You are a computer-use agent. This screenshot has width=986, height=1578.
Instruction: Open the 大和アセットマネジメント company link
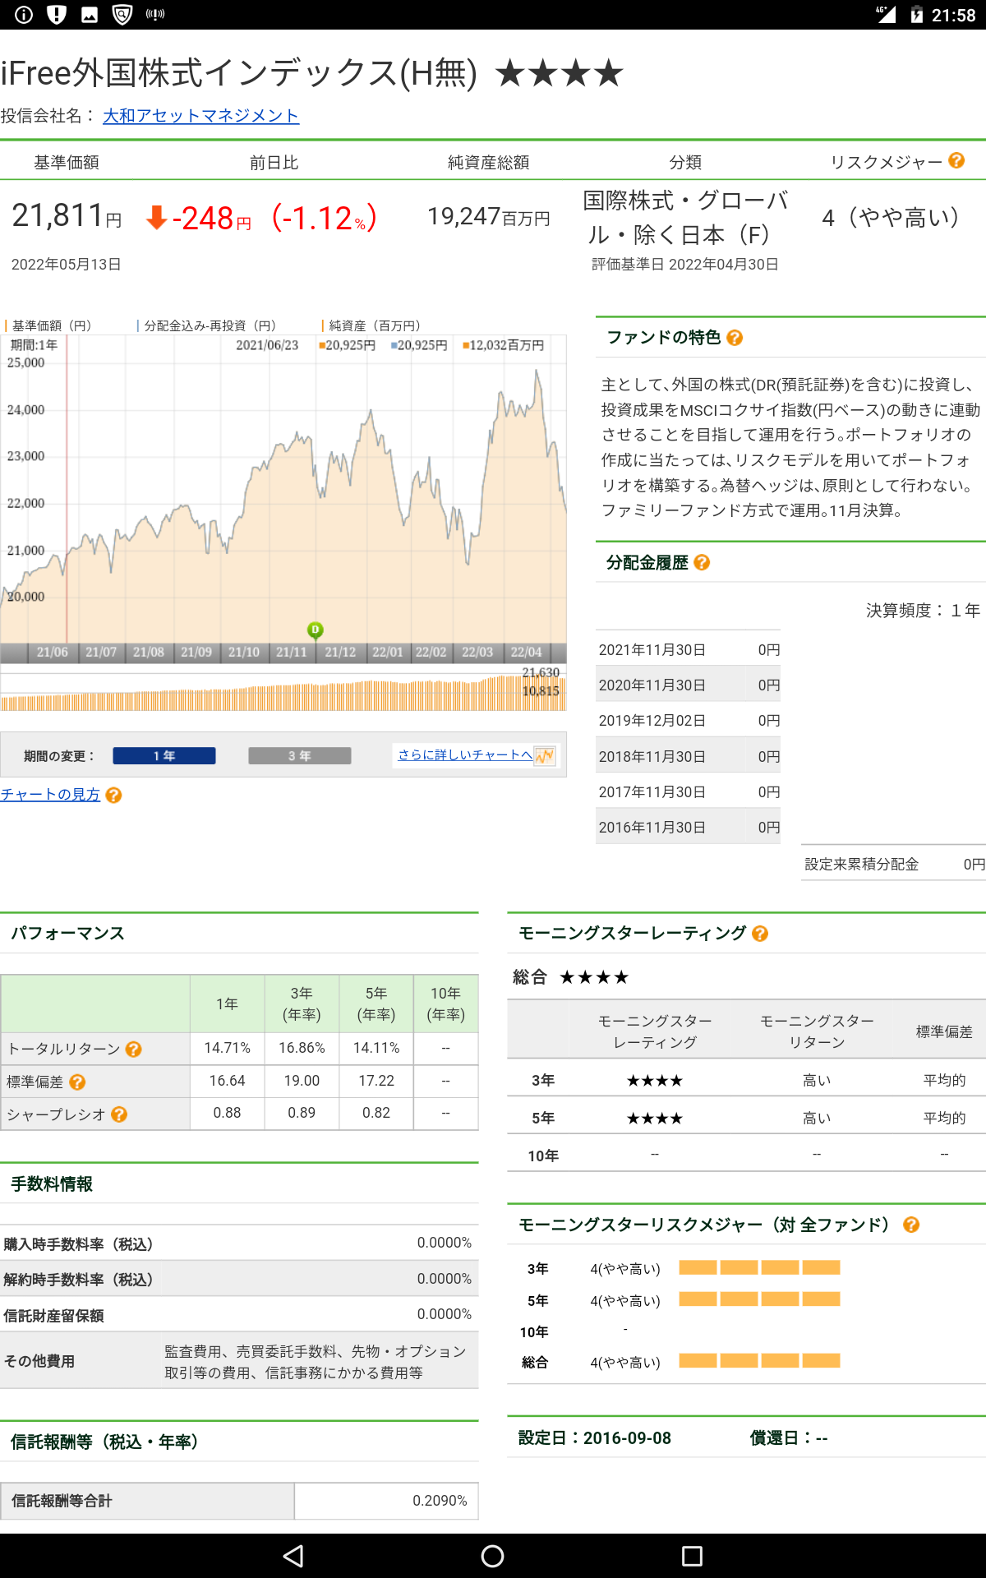200,116
